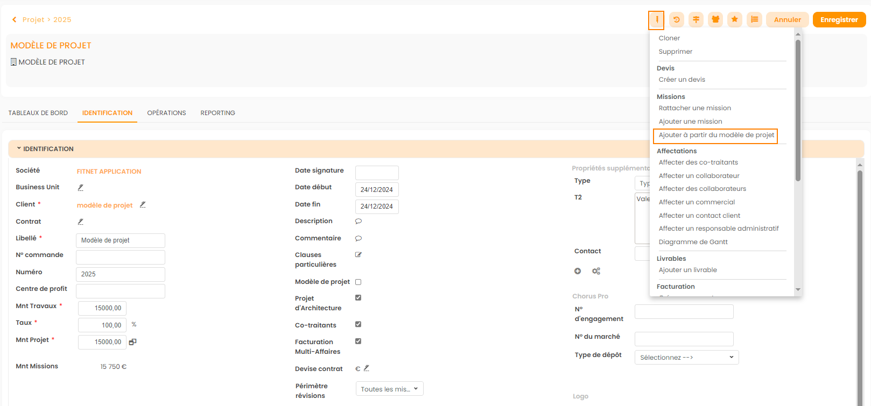
Task: Click the copy icon beside Mnt Projet
Action: (133, 342)
